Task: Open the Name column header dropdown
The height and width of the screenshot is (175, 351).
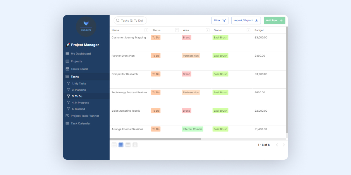Action: coord(146,30)
